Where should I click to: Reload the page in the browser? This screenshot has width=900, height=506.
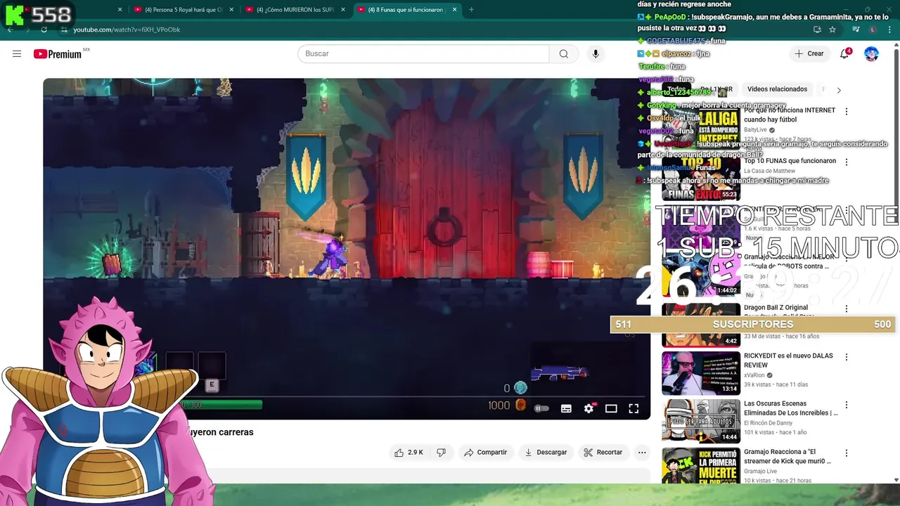pos(44,30)
